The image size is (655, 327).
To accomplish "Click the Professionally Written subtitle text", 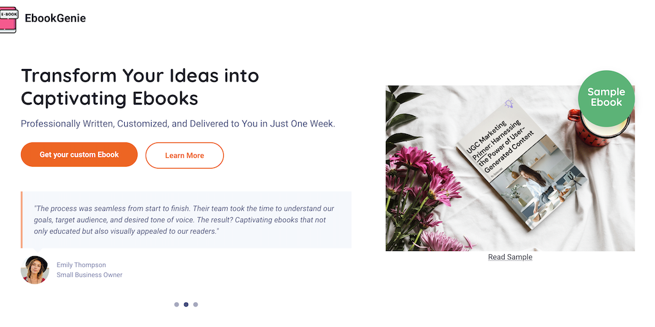I will [x=178, y=123].
